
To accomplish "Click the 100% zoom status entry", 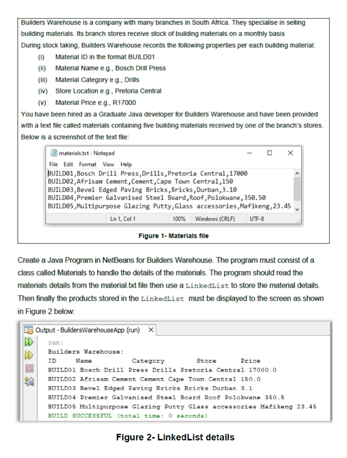I will tap(179, 219).
